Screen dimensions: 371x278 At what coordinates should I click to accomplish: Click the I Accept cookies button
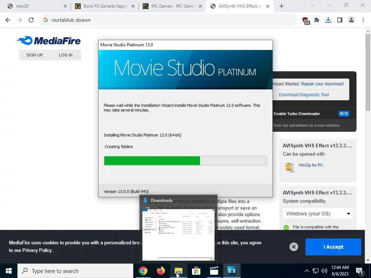click(333, 247)
